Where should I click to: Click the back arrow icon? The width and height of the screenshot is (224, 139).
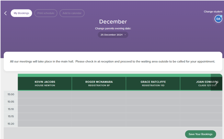coord(6,13)
